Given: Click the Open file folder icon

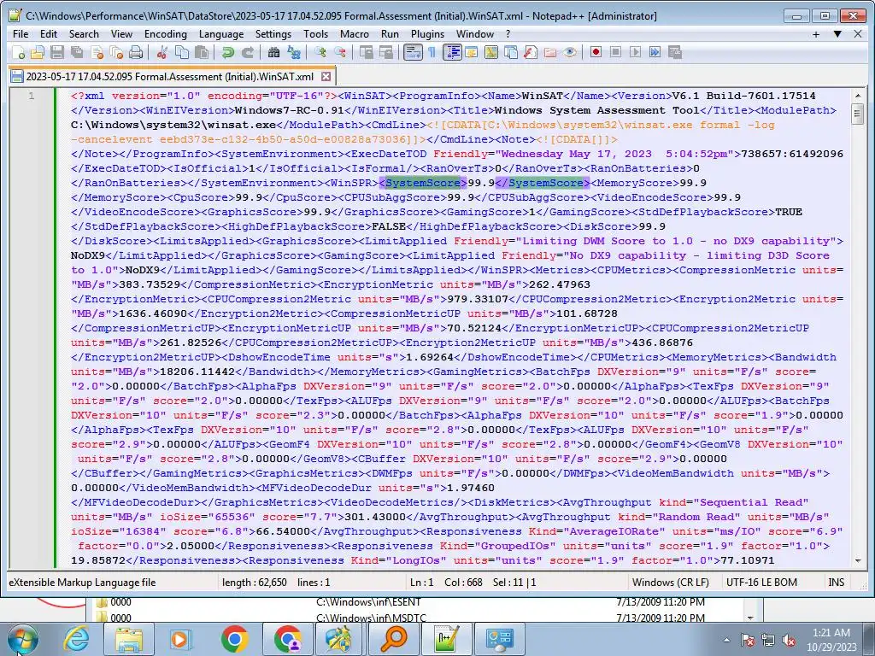Looking at the screenshot, I should pos(38,52).
